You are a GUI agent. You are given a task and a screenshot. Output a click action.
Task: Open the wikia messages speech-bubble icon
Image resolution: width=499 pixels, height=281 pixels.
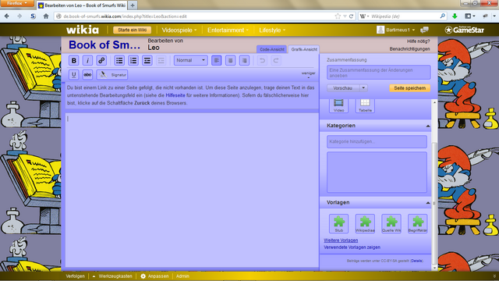pos(424,30)
